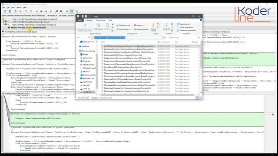
Task: Select System (C:) drive in navigation pane
Action: click(x=86, y=82)
